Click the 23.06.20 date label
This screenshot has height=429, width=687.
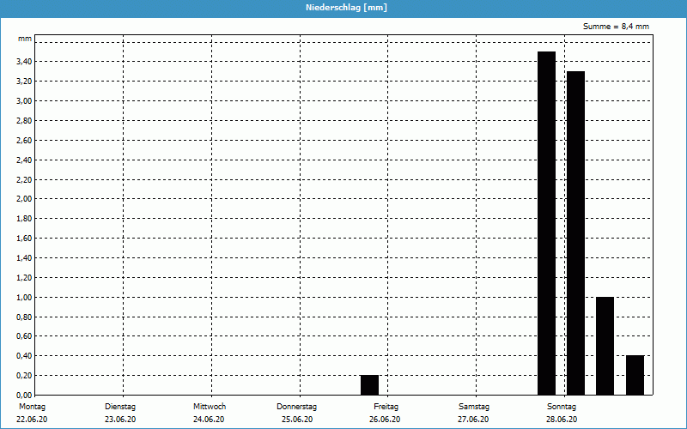[120, 420]
